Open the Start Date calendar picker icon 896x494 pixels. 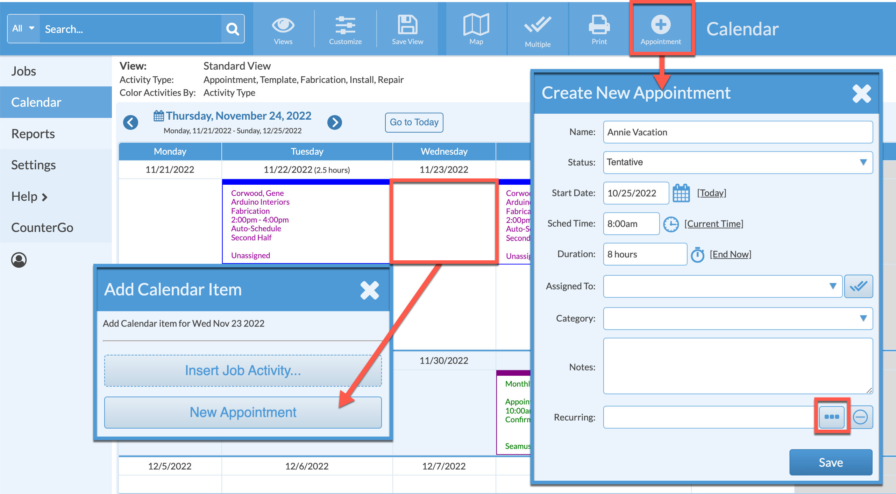tap(681, 193)
